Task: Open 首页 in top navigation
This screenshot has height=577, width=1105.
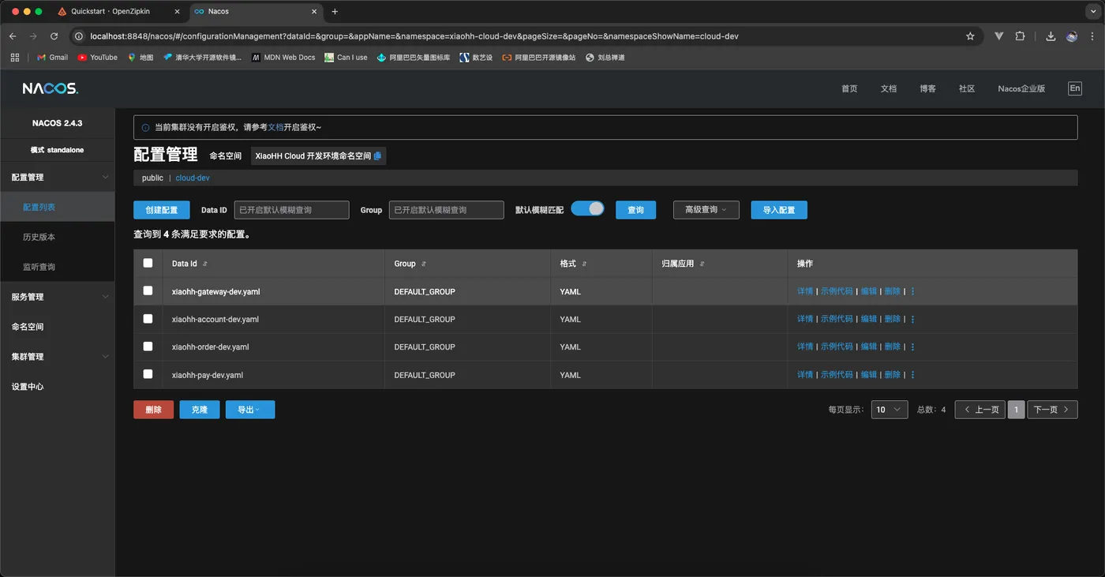Action: [x=849, y=88]
